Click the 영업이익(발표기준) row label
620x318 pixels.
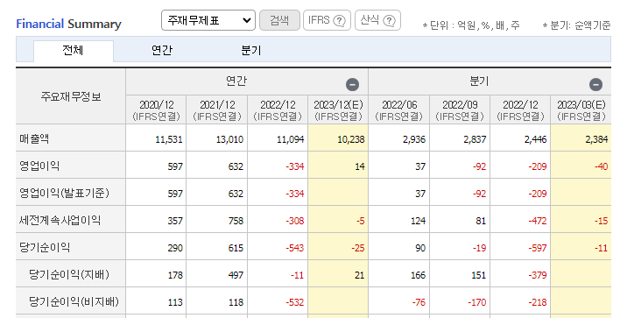(64, 193)
